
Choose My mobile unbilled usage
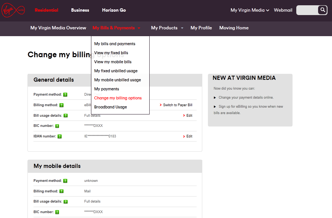tap(118, 80)
